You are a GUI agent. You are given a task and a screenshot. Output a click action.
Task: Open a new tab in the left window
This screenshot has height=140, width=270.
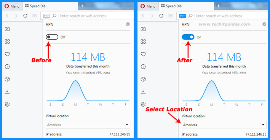pos(82,6)
